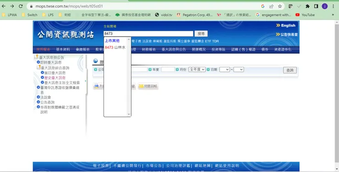339x172 pixels.
Task: Collapse sidebar using green arrow handle
Action: pos(85,81)
